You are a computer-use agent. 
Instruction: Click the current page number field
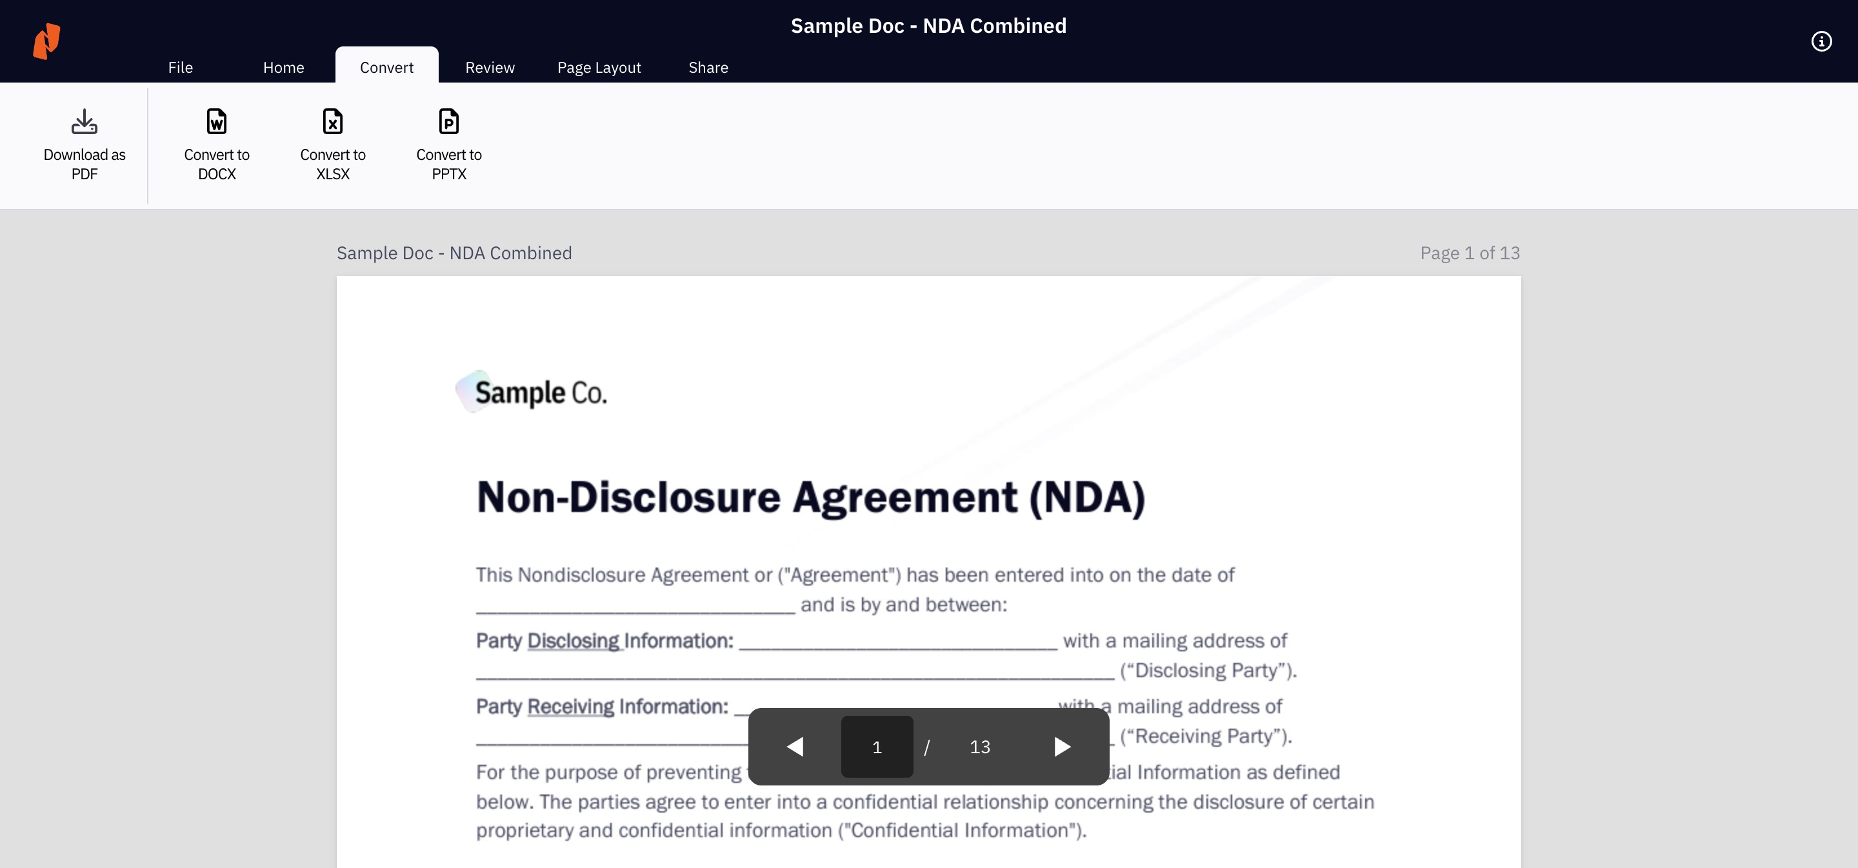click(877, 746)
